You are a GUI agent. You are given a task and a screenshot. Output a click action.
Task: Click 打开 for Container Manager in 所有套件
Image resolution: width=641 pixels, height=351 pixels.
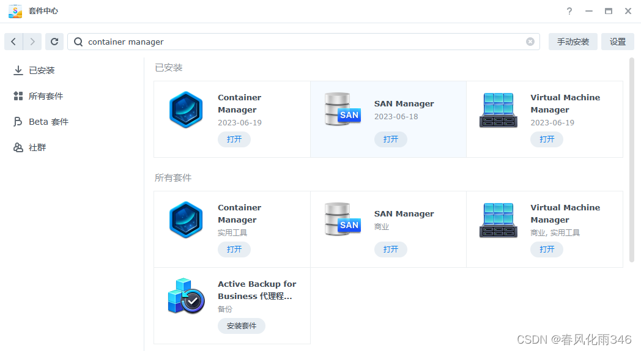pyautogui.click(x=234, y=249)
